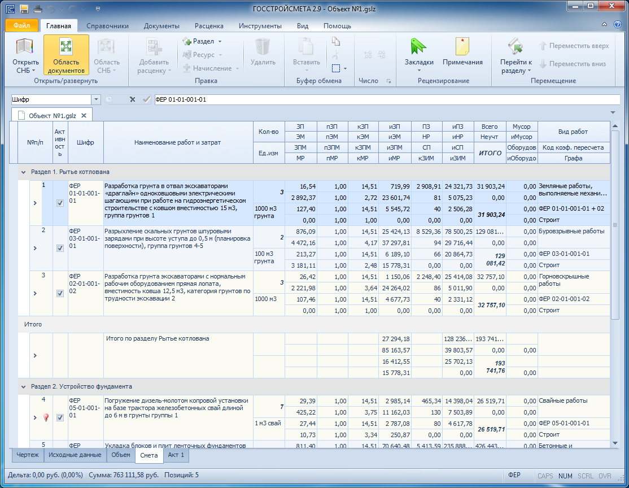Toggle activity checkbox for row 4
Screen dimensions: 629x488
[x=60, y=418]
